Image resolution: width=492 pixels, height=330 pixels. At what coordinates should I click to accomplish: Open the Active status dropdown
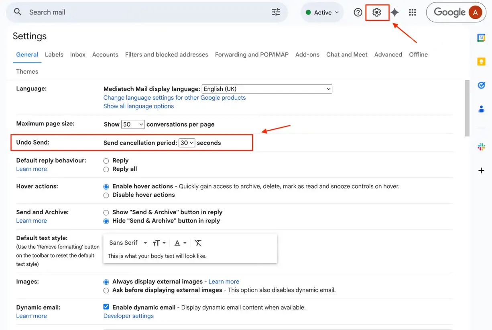coord(322,12)
